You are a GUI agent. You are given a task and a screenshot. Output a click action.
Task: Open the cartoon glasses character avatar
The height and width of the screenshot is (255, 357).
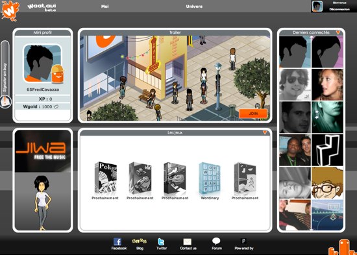[327, 182]
